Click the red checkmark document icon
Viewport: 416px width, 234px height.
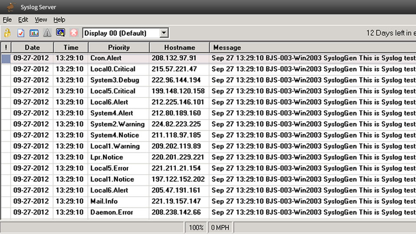click(21, 33)
